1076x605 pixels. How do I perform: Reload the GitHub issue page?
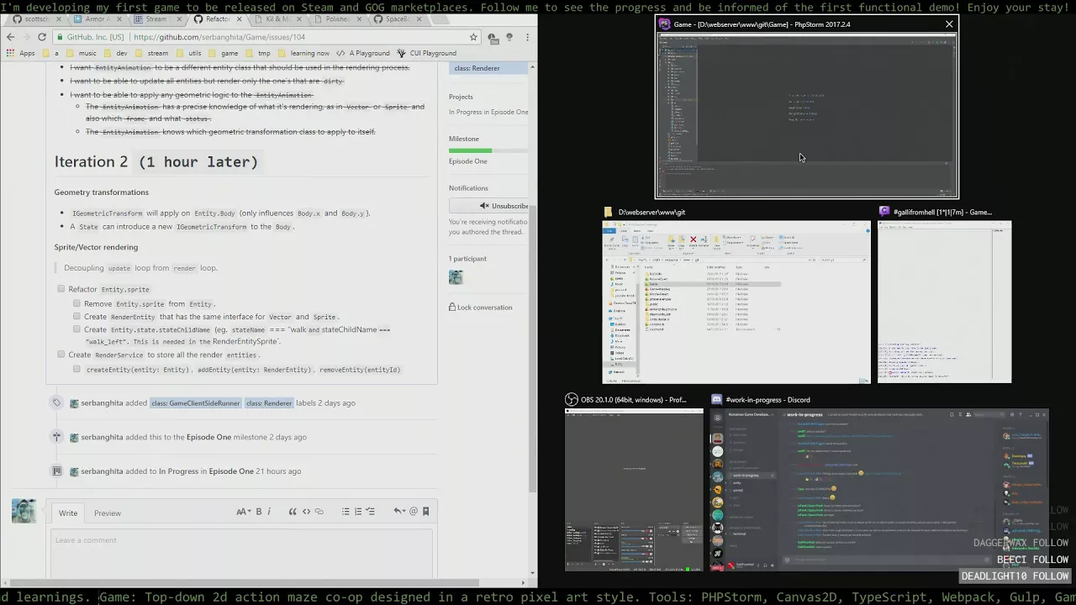coord(42,37)
